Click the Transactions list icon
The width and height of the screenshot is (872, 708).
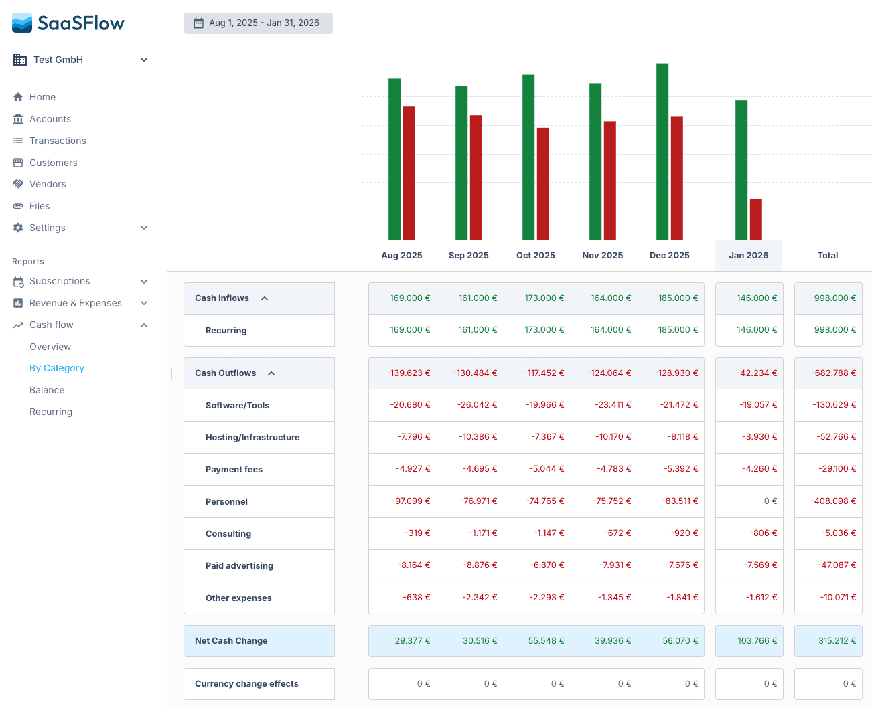click(x=18, y=141)
